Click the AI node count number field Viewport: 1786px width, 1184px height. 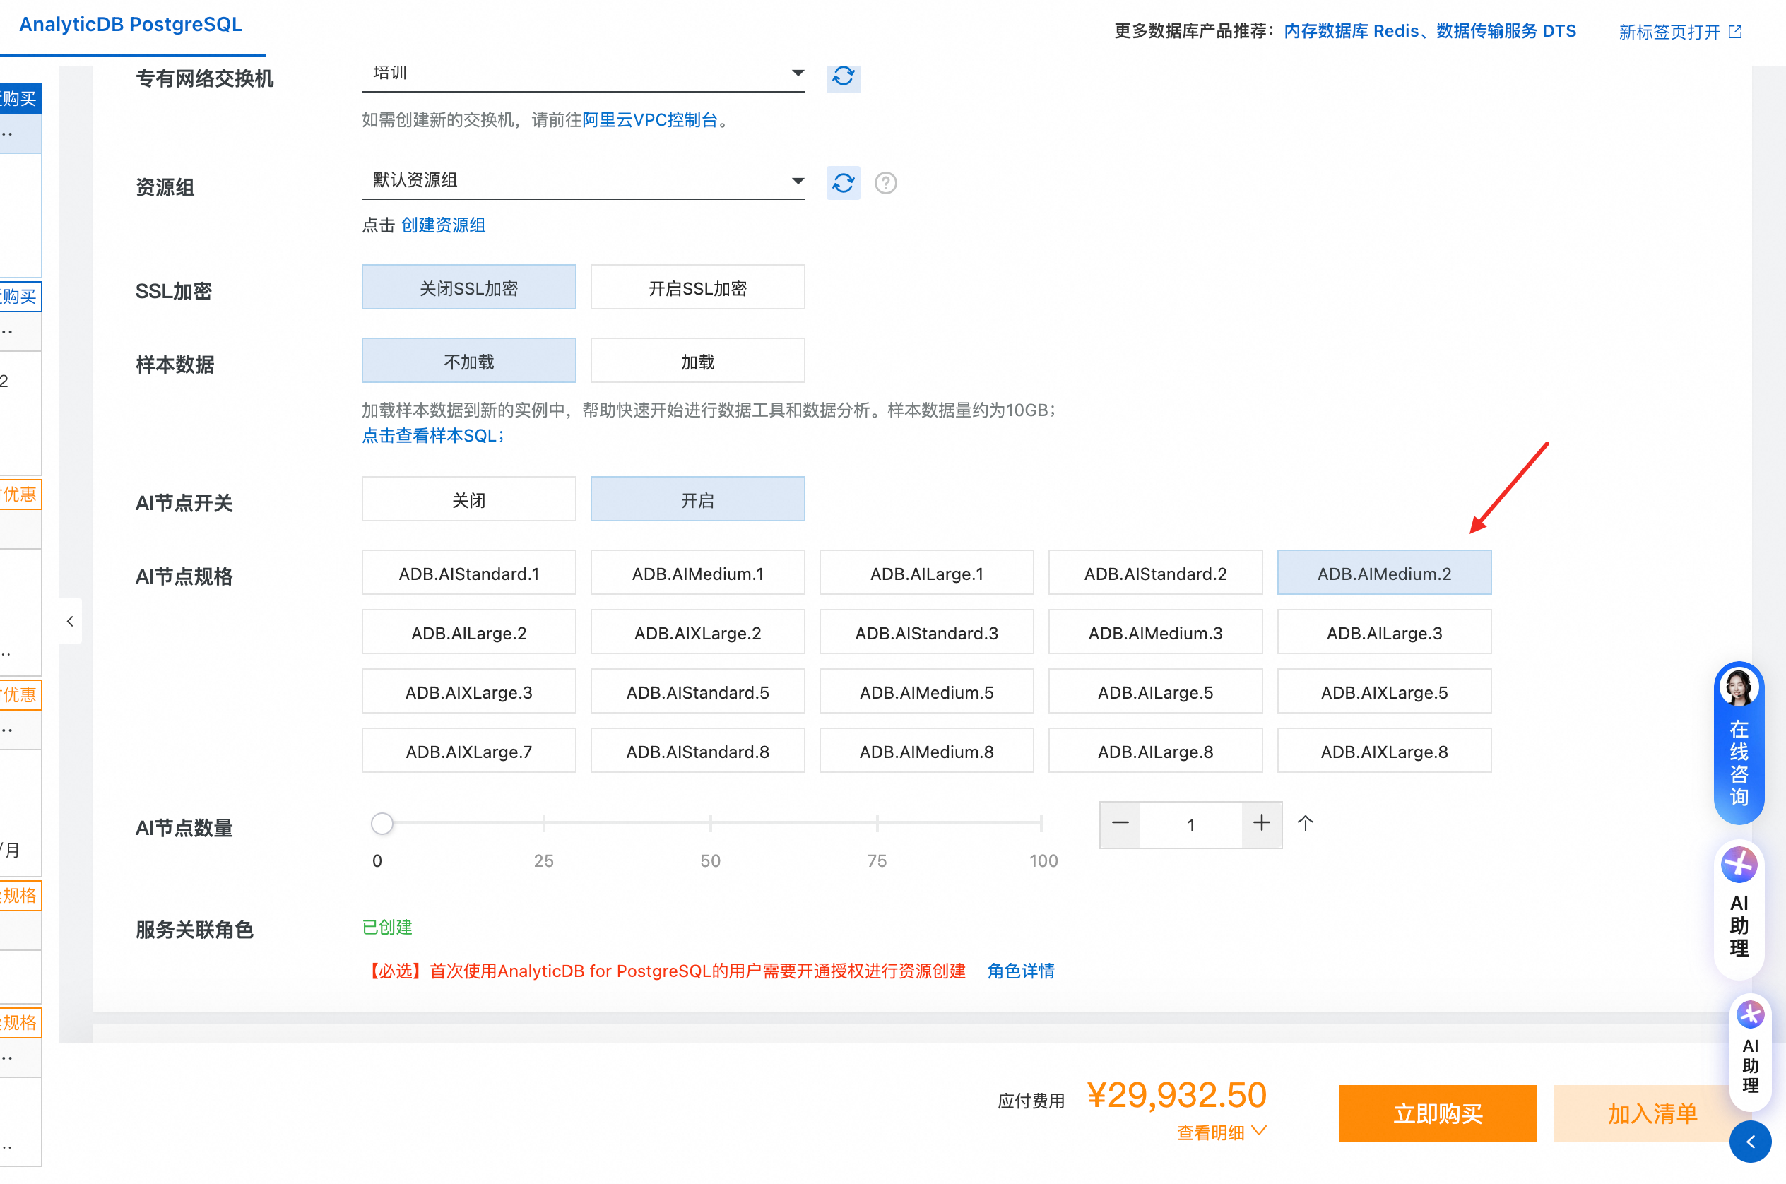[x=1190, y=824]
